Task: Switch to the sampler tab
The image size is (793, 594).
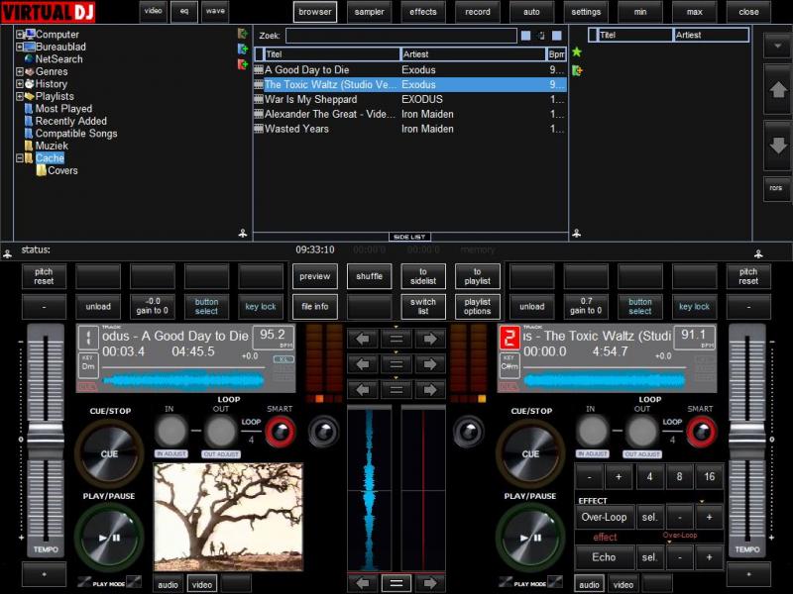Action: point(369,12)
